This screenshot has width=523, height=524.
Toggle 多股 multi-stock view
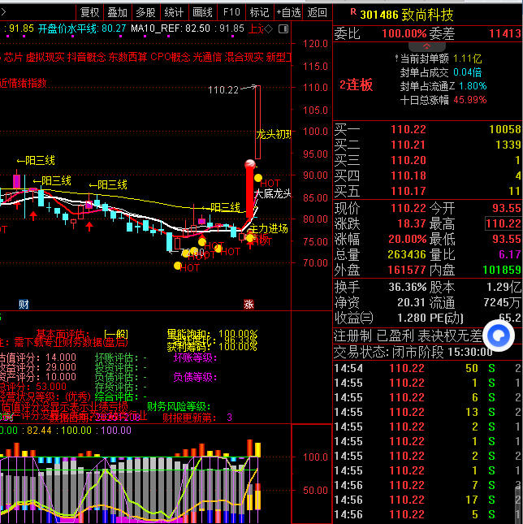tap(145, 12)
